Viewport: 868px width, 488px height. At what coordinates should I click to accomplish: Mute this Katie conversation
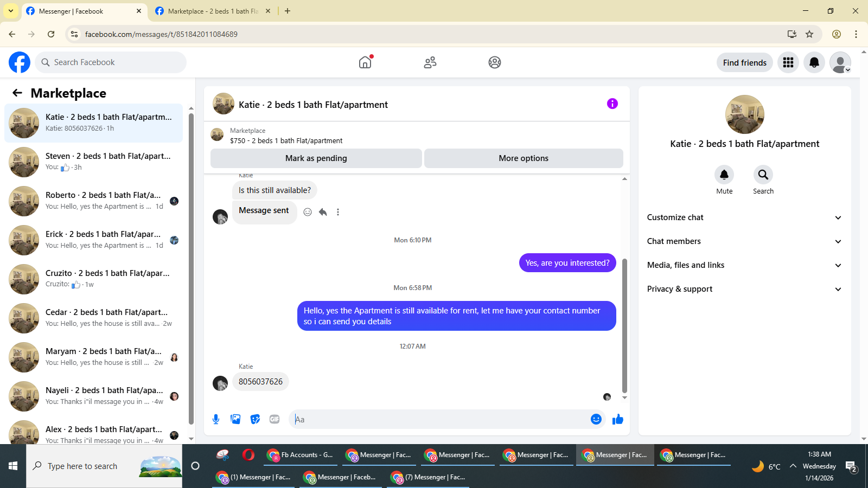click(x=724, y=175)
